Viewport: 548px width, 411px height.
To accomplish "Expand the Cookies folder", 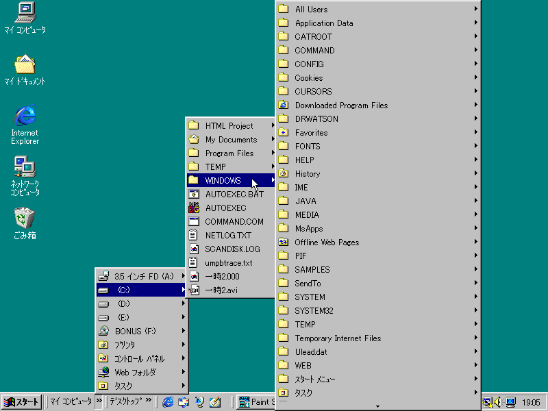I will coord(378,77).
